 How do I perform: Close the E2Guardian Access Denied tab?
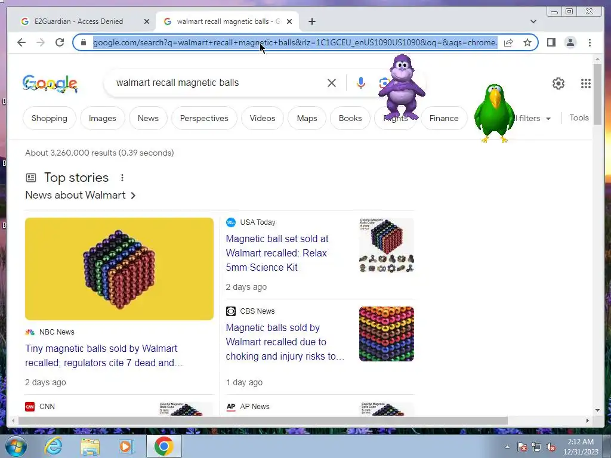[x=147, y=21]
